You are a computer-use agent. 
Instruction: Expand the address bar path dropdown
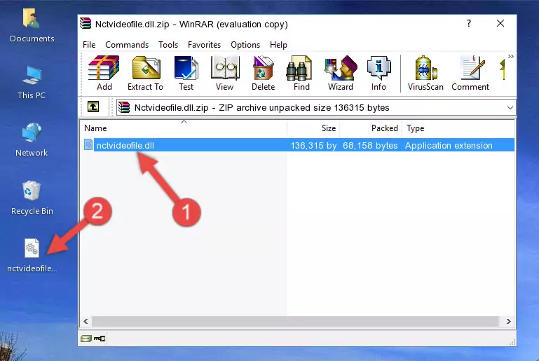click(x=510, y=108)
